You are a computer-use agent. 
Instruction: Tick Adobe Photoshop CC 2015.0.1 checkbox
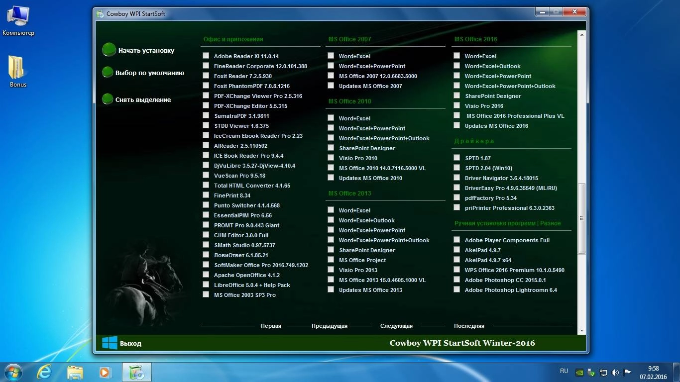(457, 280)
